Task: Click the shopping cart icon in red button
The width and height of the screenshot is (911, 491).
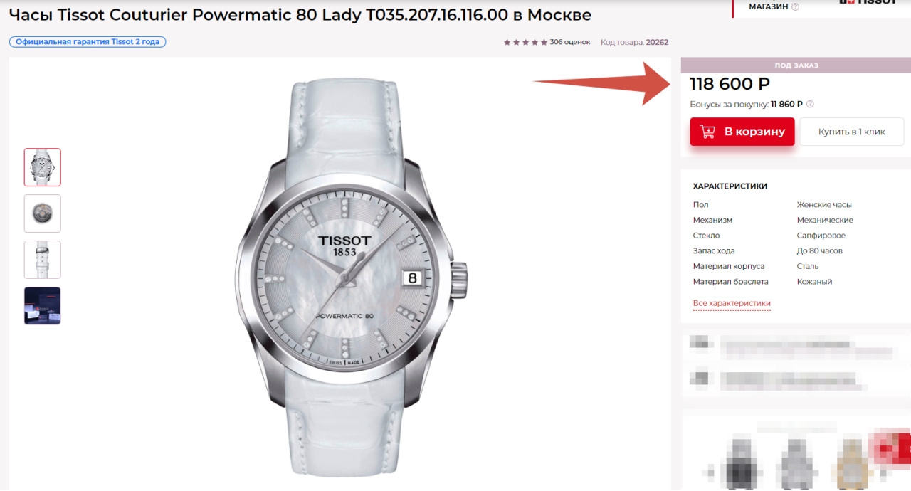Action: (x=707, y=132)
